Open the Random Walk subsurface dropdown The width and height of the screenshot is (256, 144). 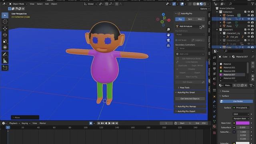click(241, 118)
